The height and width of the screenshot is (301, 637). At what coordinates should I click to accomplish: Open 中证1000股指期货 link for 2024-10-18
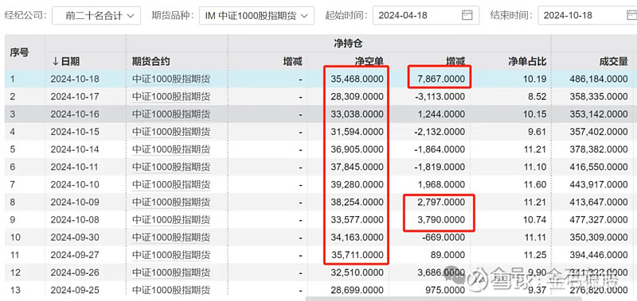pos(171,79)
